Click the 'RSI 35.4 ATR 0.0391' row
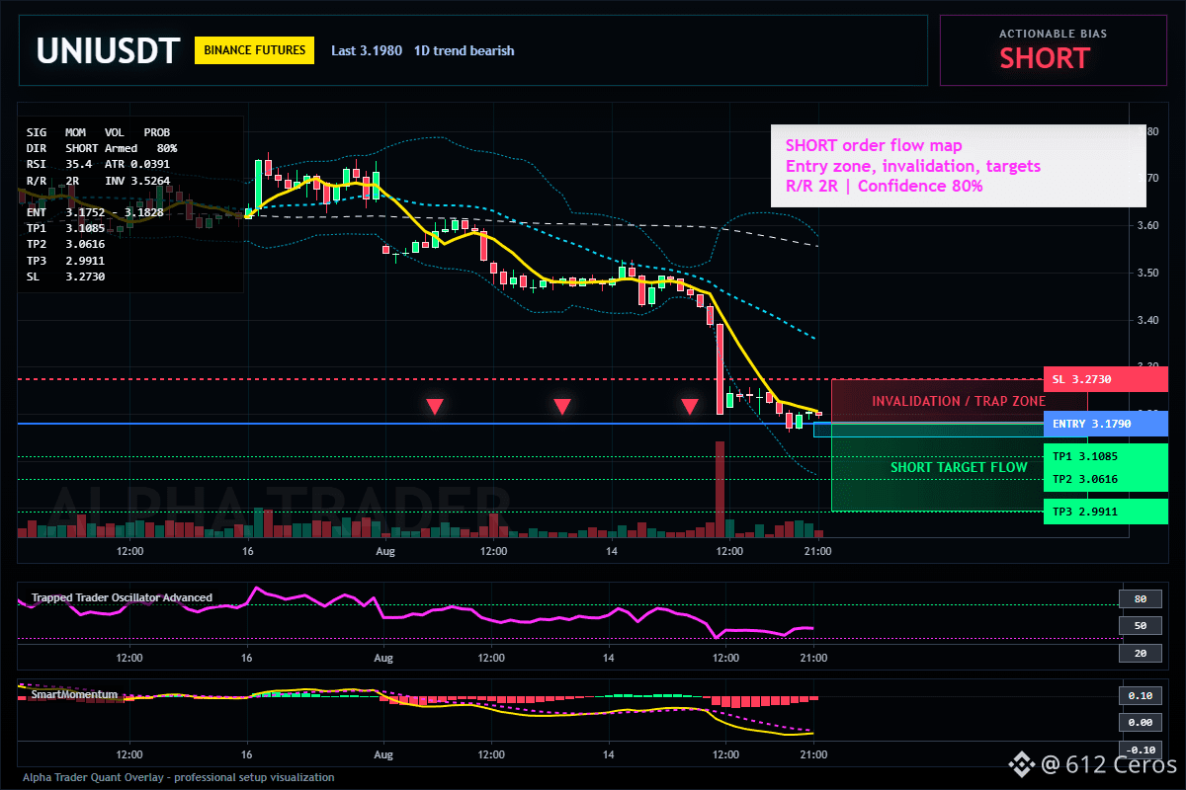Screen dimensions: 1186x790 click(98, 164)
